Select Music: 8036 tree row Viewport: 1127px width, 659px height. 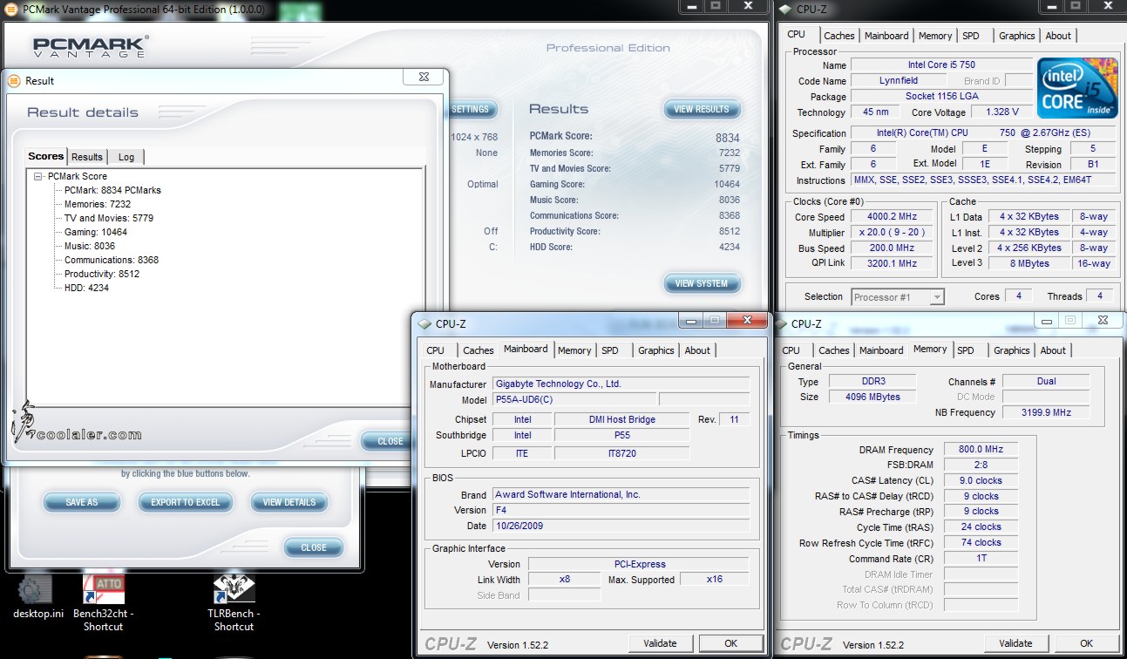coord(90,246)
